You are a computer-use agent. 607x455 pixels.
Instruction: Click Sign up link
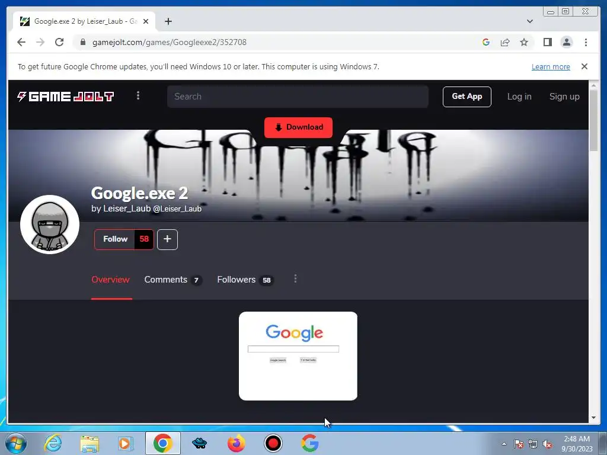click(x=564, y=97)
